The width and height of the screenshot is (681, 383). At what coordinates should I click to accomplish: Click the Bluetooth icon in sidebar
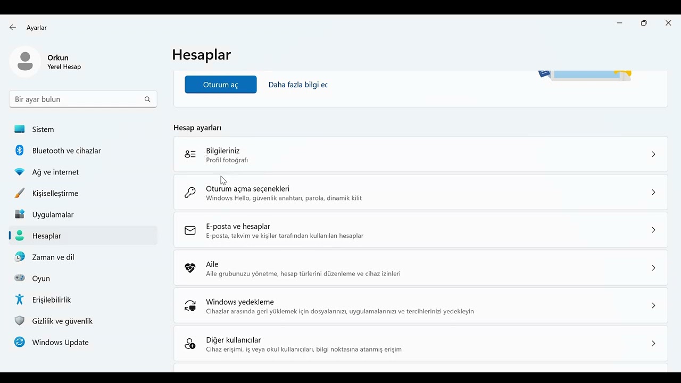click(20, 151)
